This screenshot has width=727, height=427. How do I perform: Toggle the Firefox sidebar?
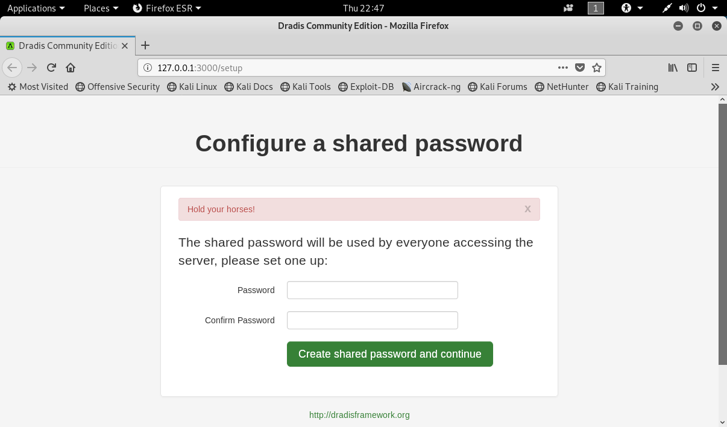(692, 68)
